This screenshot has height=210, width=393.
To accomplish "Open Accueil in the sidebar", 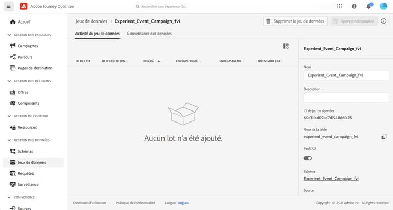I will 24,22.
